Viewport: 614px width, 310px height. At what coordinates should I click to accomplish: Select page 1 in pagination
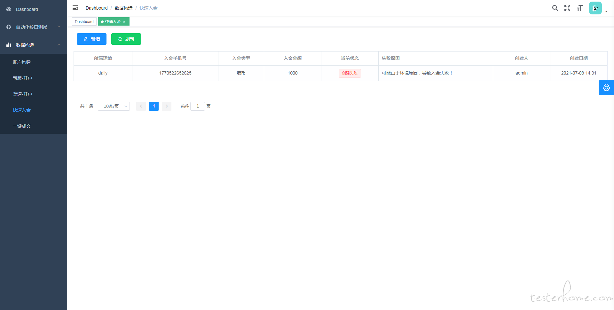point(154,106)
